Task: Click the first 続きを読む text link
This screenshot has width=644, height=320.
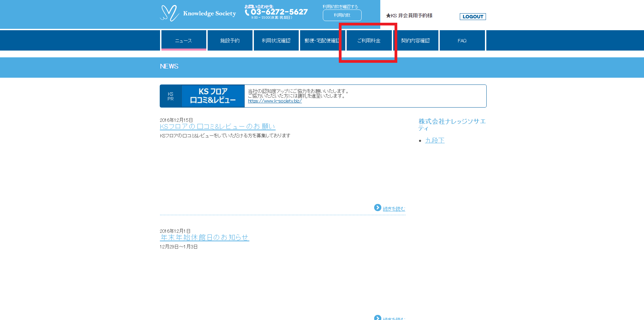Action: tap(394, 209)
